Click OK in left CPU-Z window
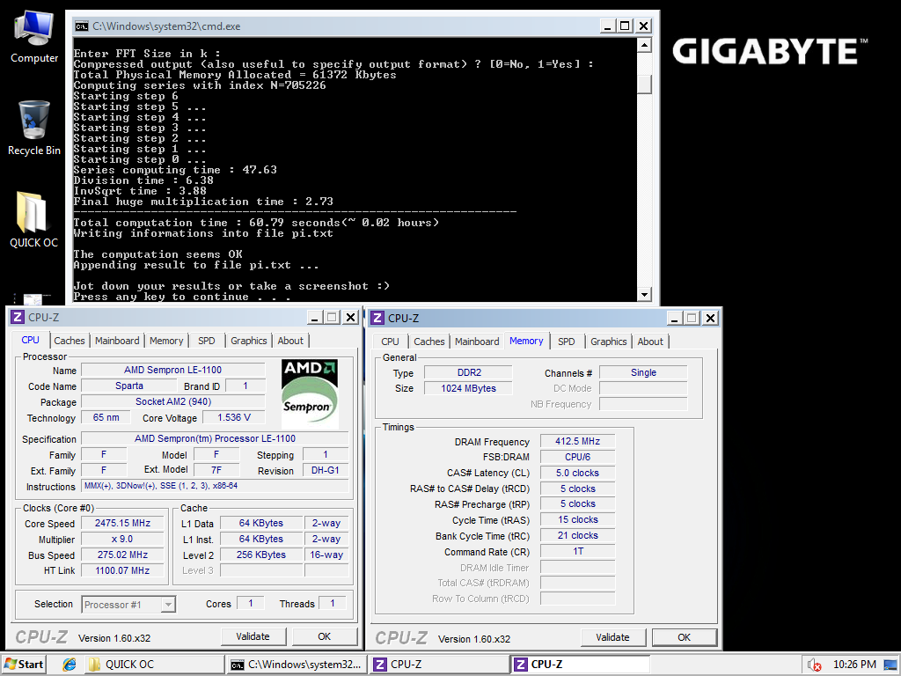The image size is (901, 676). [325, 636]
